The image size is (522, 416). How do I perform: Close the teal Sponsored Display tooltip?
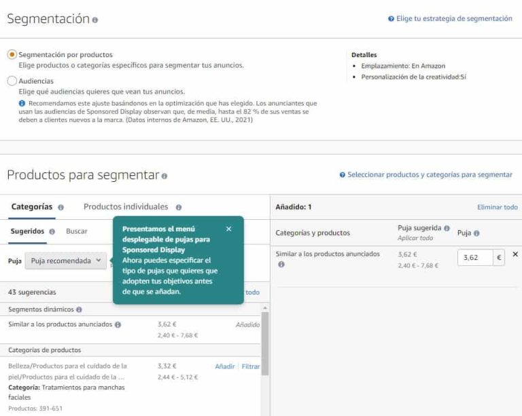(228, 229)
